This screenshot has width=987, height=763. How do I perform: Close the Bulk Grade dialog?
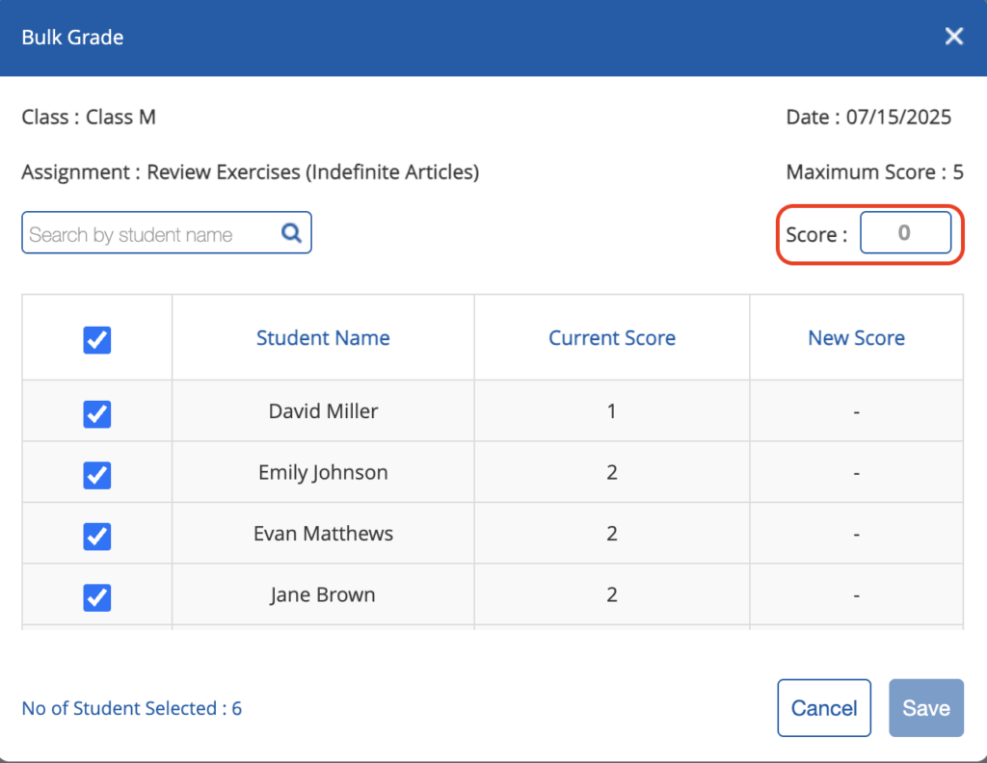coord(953,37)
